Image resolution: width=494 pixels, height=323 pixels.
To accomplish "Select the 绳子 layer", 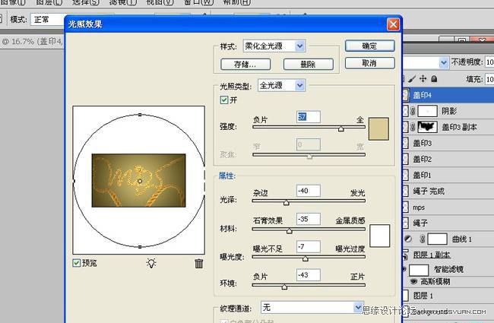I will pyautogui.click(x=448, y=223).
